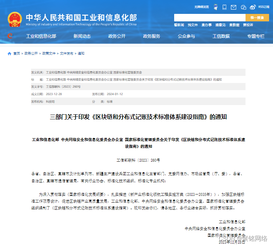Go to 政策文件 in the breadcrumb
Viewport: 273px width, 245px height.
[x=49, y=53]
